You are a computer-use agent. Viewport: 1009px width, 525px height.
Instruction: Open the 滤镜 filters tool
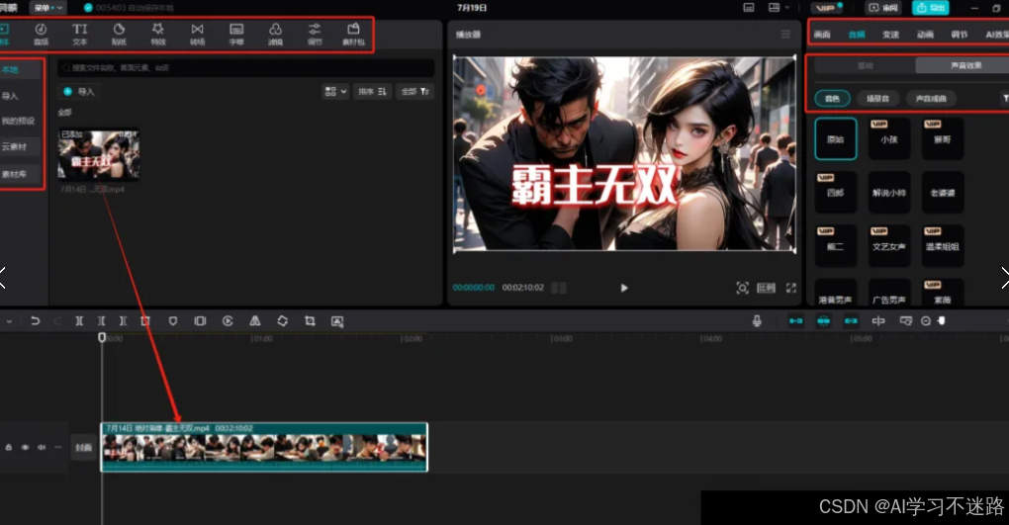(275, 34)
